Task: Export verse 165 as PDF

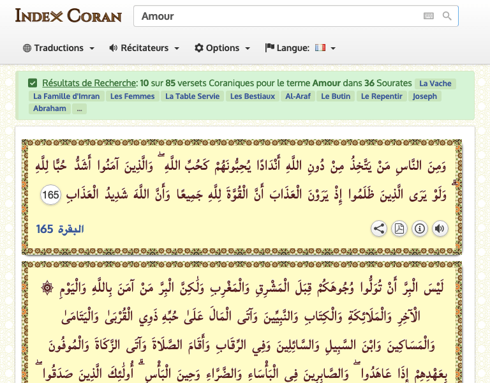Action: tap(399, 229)
